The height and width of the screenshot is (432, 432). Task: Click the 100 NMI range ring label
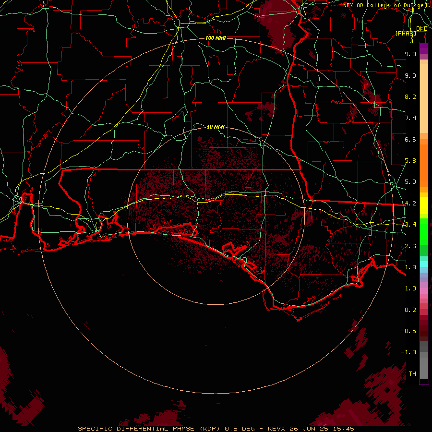pyautogui.click(x=216, y=38)
